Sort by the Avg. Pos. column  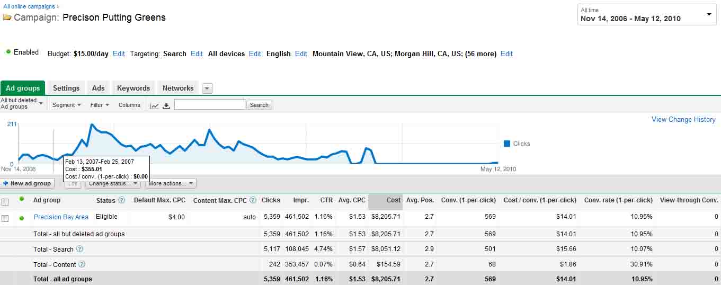coord(420,200)
